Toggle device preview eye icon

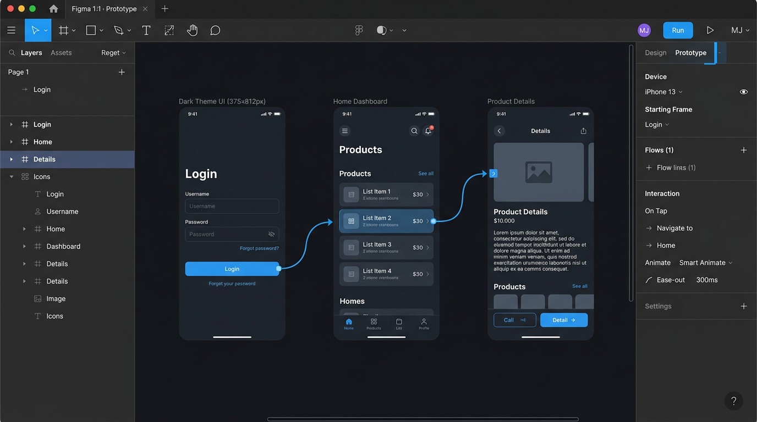(744, 92)
